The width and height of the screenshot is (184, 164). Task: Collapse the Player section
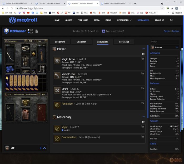(144, 49)
